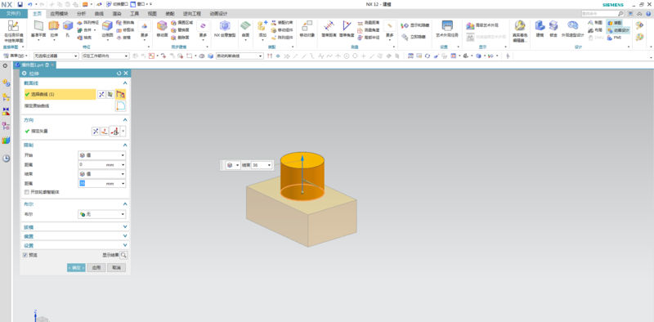Click the 应用 apply button

pos(96,268)
